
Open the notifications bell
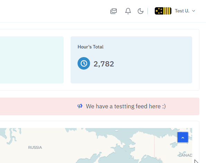(128, 11)
